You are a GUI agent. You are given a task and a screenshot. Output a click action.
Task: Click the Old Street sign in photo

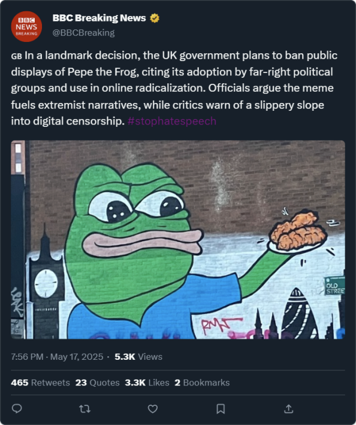coord(334,286)
